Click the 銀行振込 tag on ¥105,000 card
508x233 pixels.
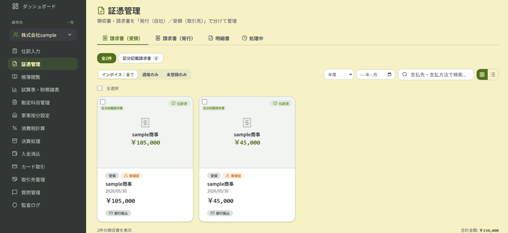coord(118,213)
